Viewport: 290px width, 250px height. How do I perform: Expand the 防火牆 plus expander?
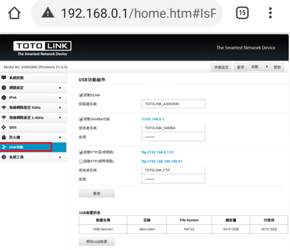point(60,137)
